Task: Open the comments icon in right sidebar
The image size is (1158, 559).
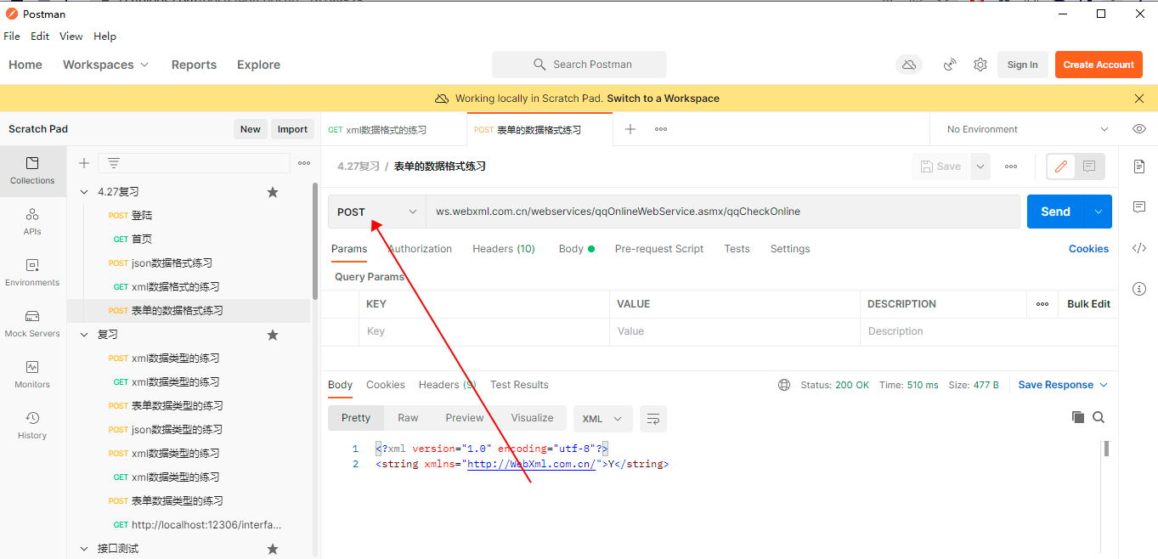Action: (x=1139, y=207)
